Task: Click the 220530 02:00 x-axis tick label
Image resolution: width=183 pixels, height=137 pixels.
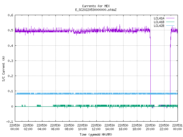Action: (x=28, y=127)
